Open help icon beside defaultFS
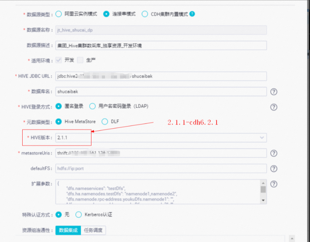Image resolution: width=310 pixels, height=242 pixels. 274,168
